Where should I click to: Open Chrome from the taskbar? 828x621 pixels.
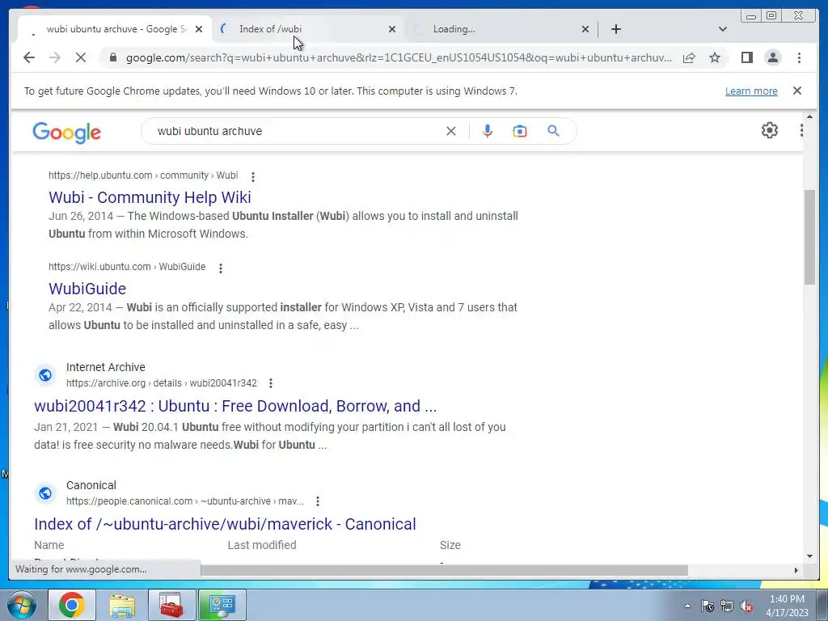72,605
